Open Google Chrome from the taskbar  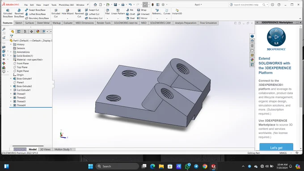(x=205, y=167)
